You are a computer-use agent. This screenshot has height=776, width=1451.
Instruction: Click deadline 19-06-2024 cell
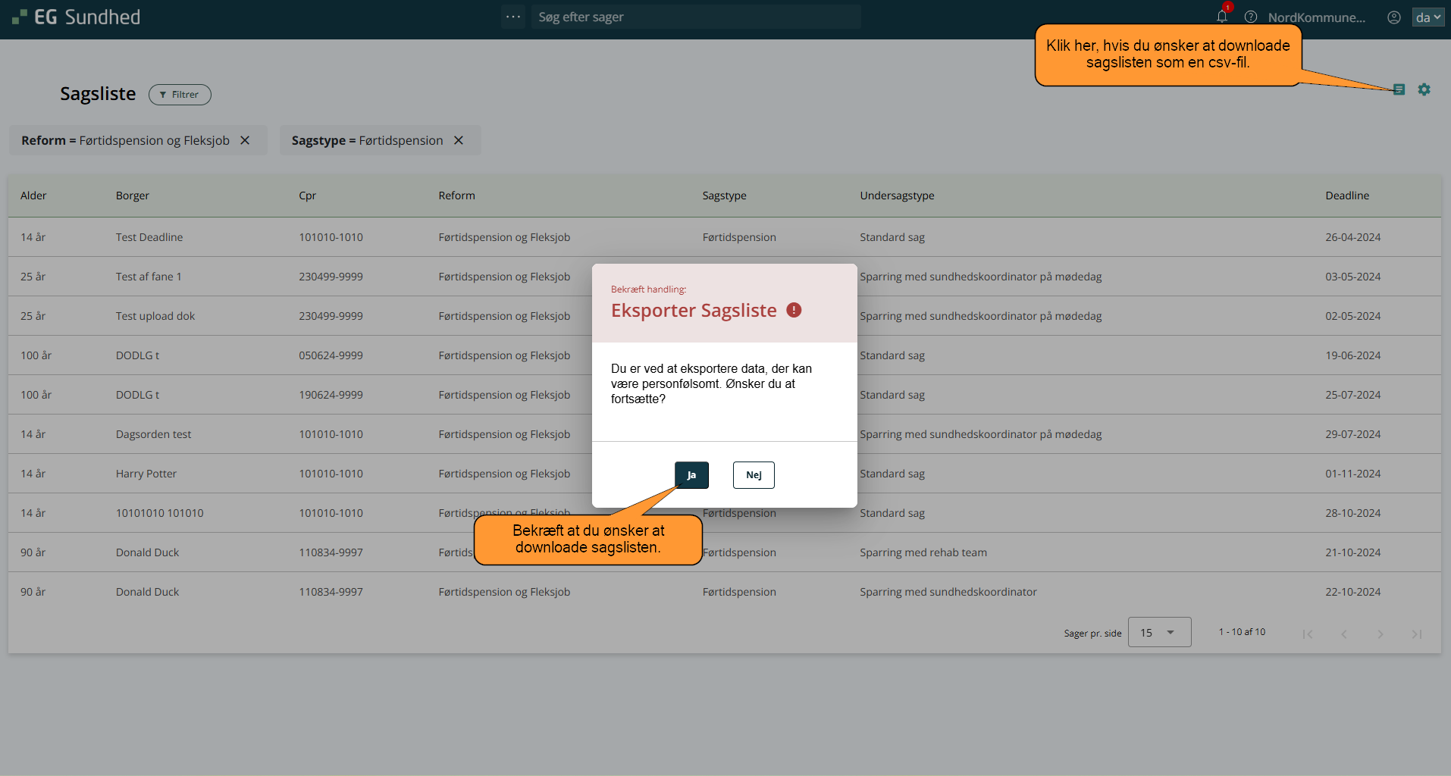point(1353,355)
